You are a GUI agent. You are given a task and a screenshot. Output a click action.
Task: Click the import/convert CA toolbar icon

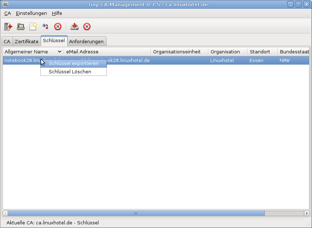45,27
